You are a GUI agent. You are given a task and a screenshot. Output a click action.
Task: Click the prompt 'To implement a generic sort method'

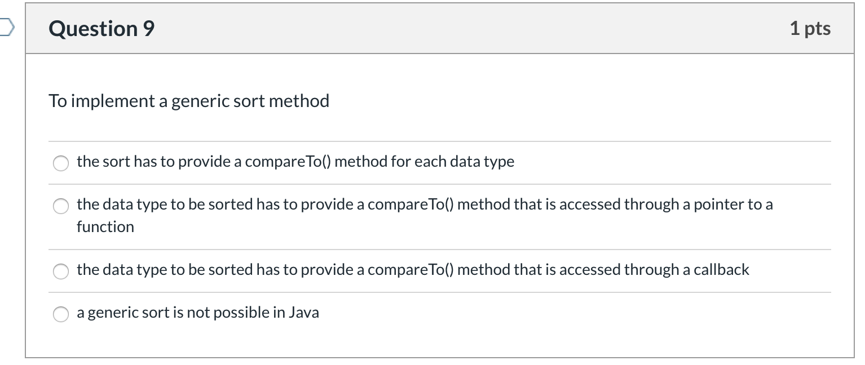[x=189, y=101]
